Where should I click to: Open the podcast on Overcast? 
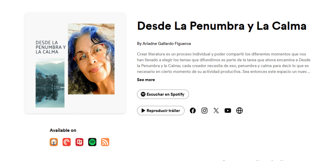click(54, 142)
